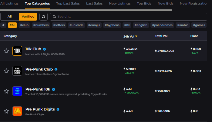Viewport: 212px width, 122px height.
Task: Click the +44000.00% change value
Action: coord(131,93)
